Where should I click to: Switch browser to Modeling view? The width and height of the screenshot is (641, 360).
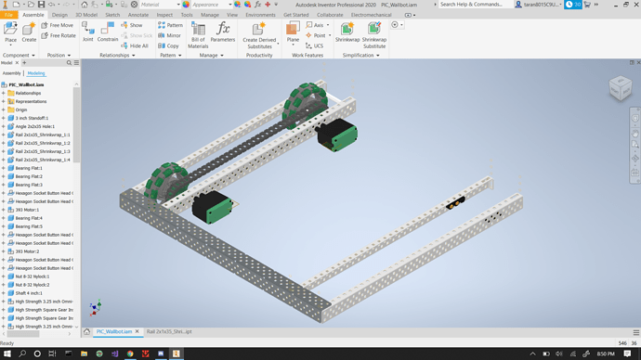pos(36,73)
